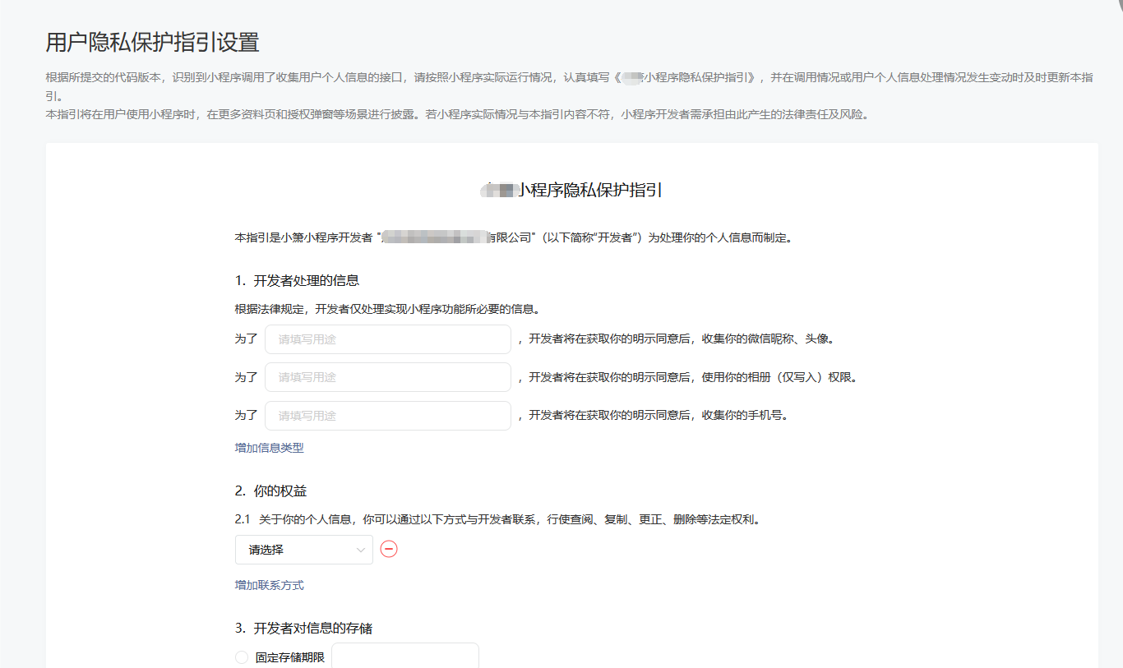Image resolution: width=1123 pixels, height=668 pixels.
Task: Click the purpose field for 微信昵称、头像
Action: pos(388,339)
